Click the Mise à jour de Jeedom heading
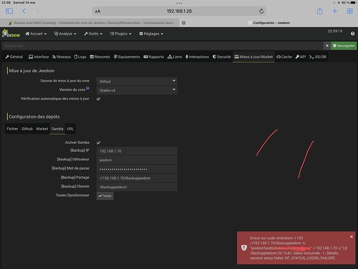358x269 pixels. tap(32, 70)
